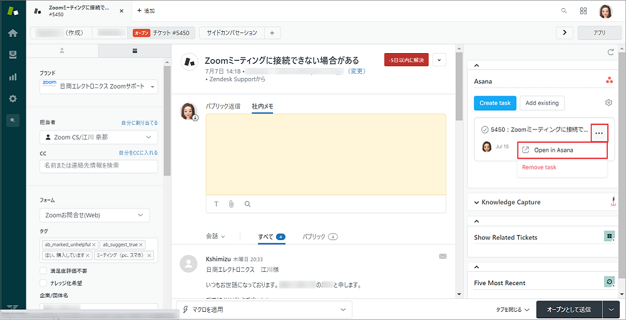Open the サイドカンバセーション tab
This screenshot has width=626, height=320.
(232, 33)
